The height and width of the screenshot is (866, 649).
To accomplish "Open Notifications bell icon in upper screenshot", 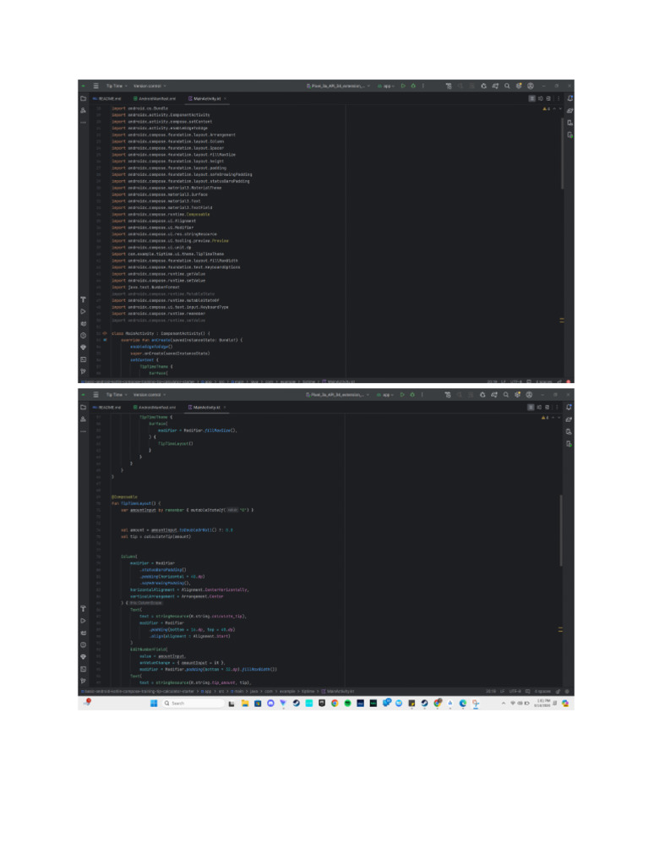I will [x=570, y=98].
